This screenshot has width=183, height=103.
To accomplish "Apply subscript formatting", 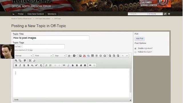I will pyautogui.click(x=32, y=65).
